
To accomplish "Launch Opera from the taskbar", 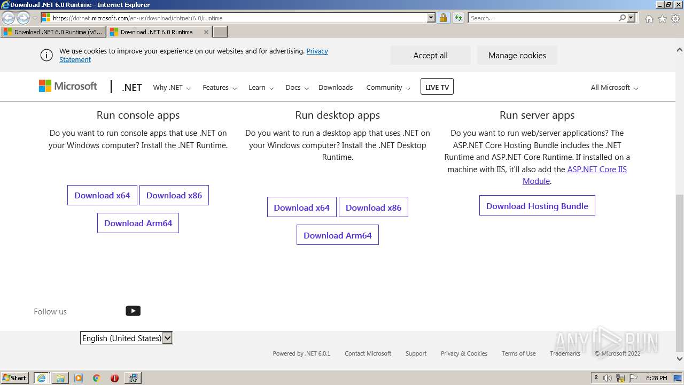I will 114,378.
